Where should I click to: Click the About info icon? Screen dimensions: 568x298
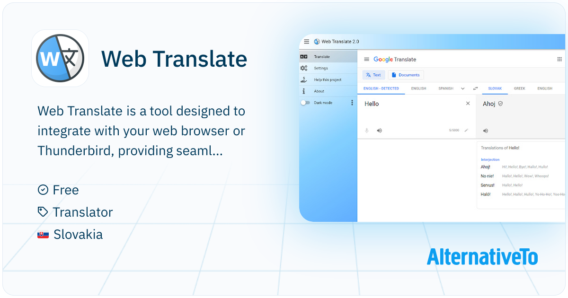[304, 91]
